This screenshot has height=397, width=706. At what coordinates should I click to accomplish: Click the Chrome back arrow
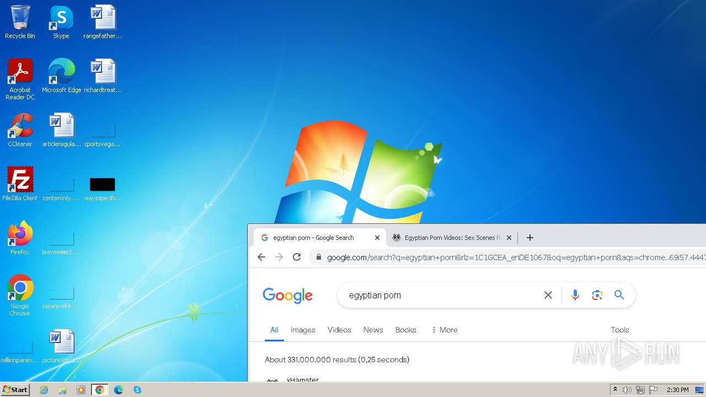click(x=261, y=257)
